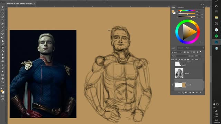221x124 pixels.
Task: Change screen mode from the toolbar
Action: tap(2, 100)
